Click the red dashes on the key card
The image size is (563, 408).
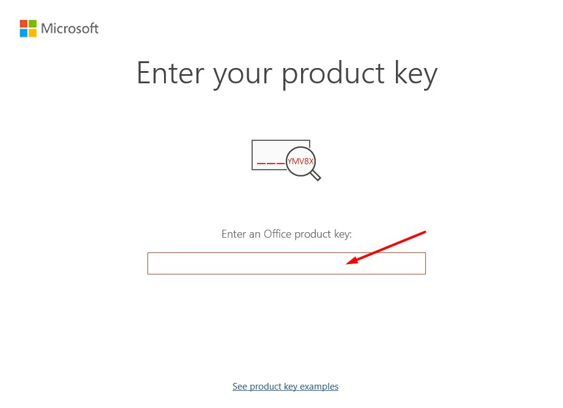pos(270,163)
